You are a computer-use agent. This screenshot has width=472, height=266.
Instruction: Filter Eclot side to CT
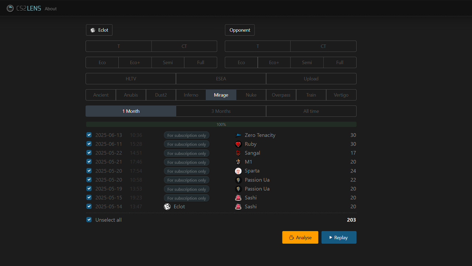184,46
